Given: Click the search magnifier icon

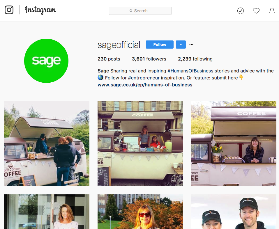Looking at the screenshot, I should pos(131,11).
